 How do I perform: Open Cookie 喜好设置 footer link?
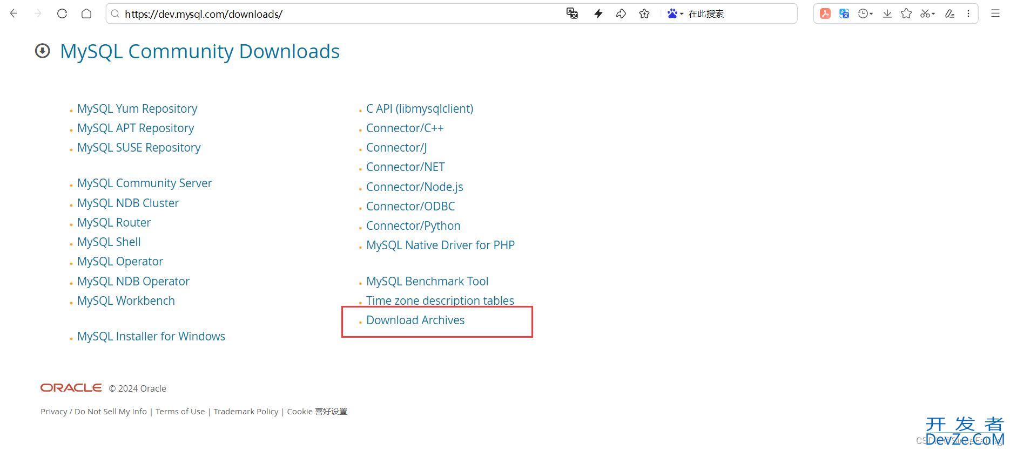pos(317,411)
